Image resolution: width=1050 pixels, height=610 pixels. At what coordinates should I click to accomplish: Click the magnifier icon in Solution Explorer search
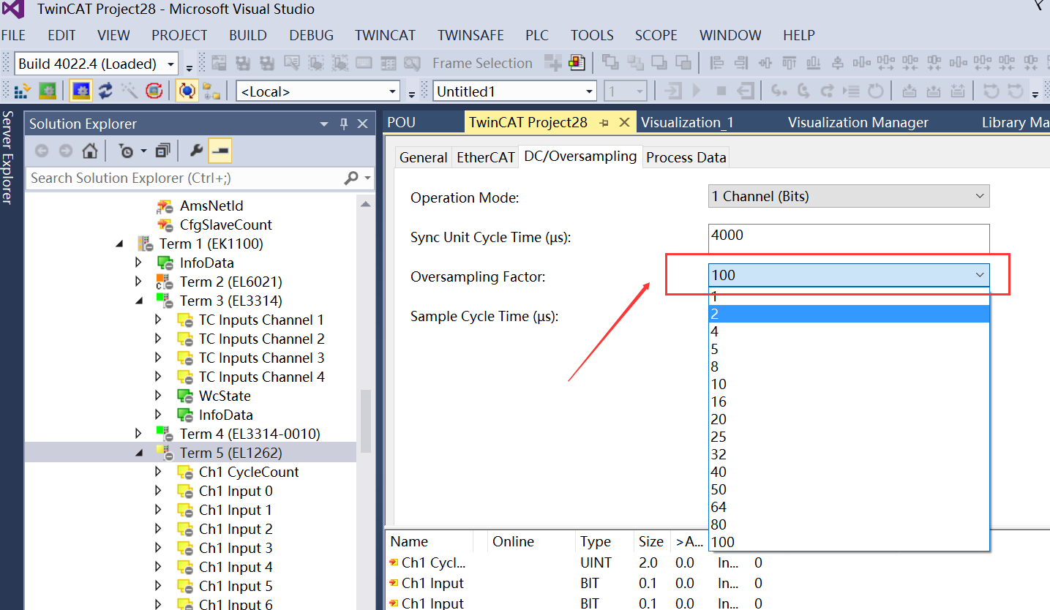(351, 178)
